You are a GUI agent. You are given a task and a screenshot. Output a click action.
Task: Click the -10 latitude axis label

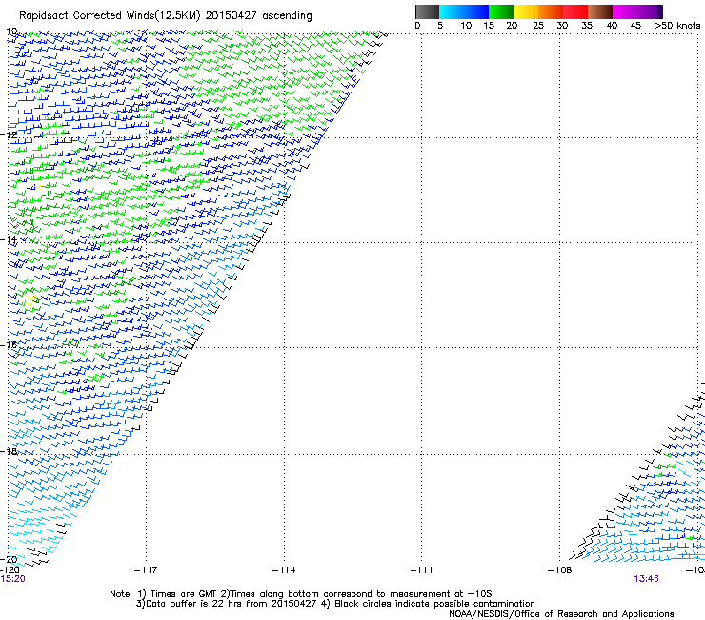[x=9, y=31]
